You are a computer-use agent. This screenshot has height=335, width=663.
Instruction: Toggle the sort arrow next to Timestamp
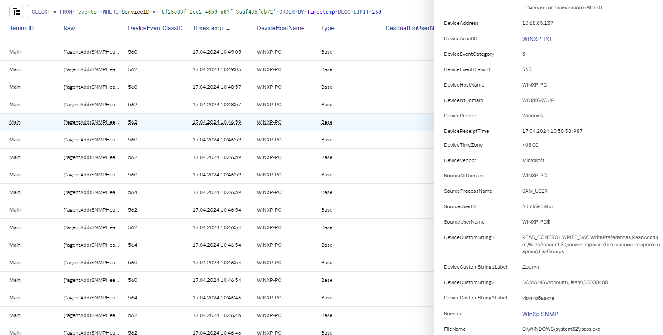click(x=228, y=28)
